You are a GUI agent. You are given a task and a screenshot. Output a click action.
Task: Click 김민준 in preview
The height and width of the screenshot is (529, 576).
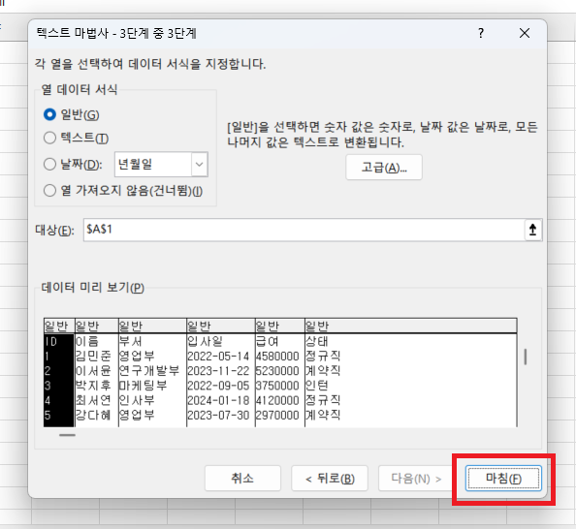[93, 357]
